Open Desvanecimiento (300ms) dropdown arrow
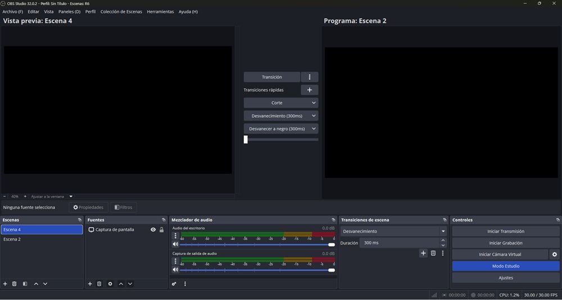The height and width of the screenshot is (300, 562). (314, 116)
